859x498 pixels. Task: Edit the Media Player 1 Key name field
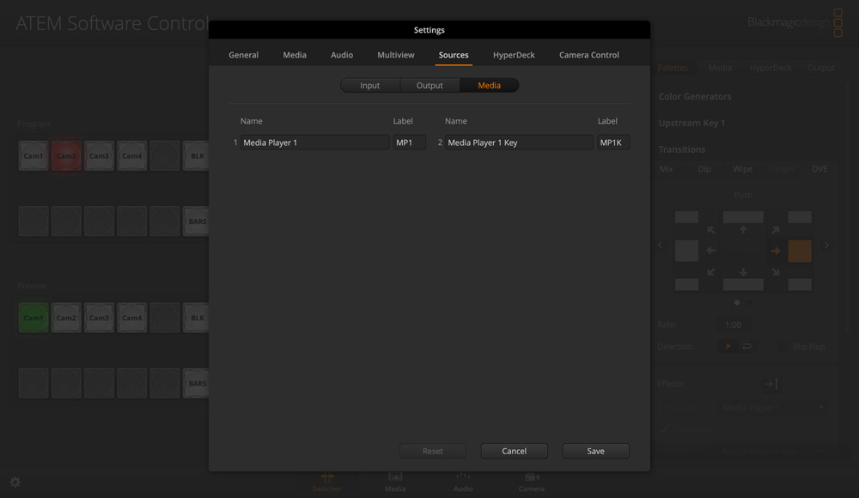pos(519,143)
